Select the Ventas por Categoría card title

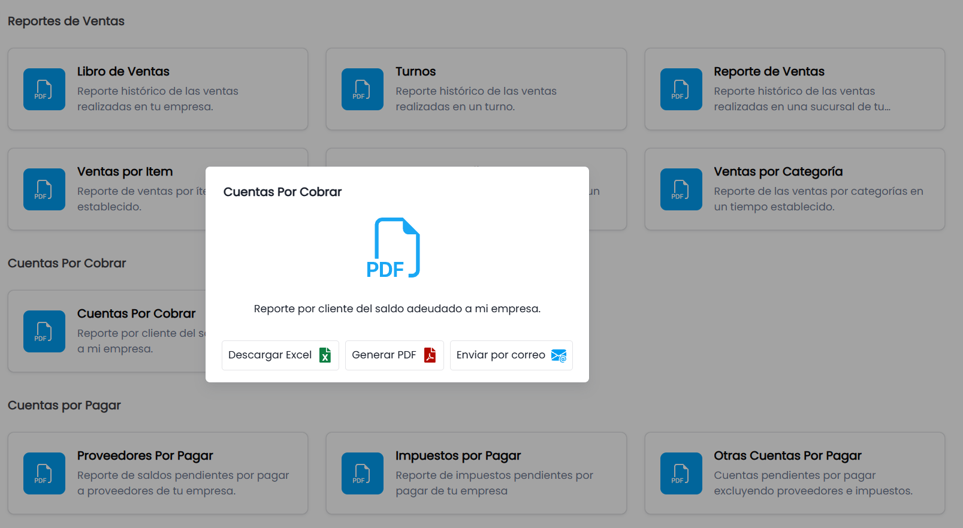(778, 171)
